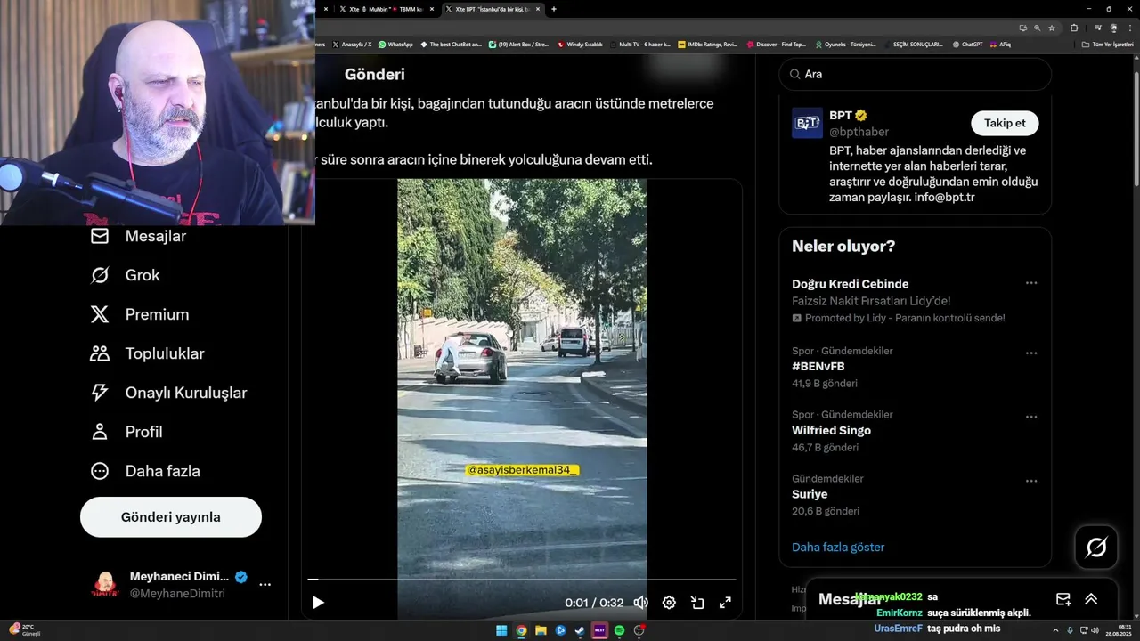
Task: Open the taskbar volume control
Action: click(1095, 631)
